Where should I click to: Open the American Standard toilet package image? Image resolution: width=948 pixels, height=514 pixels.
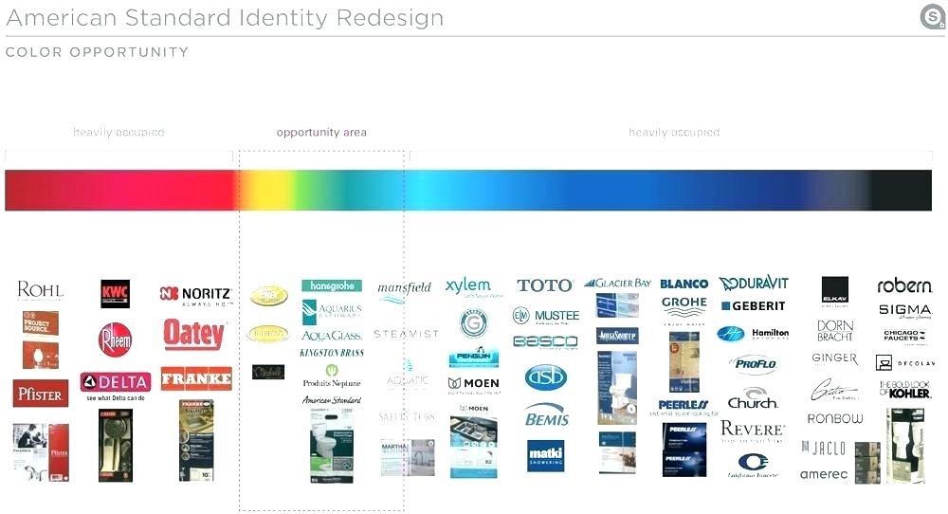(x=331, y=445)
